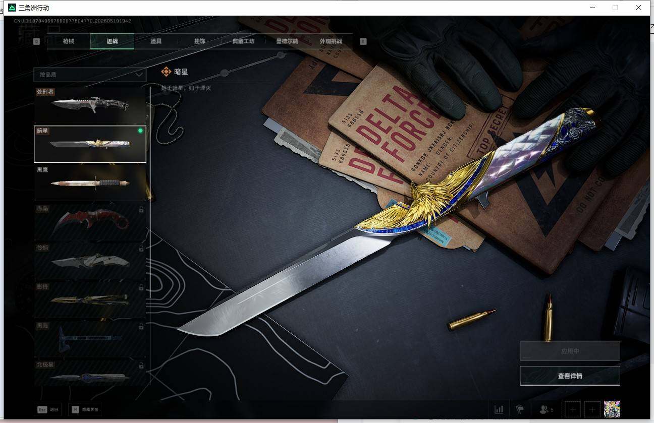The image size is (654, 423).
Task: Click the first empty squad slot plus
Action: 573,410
